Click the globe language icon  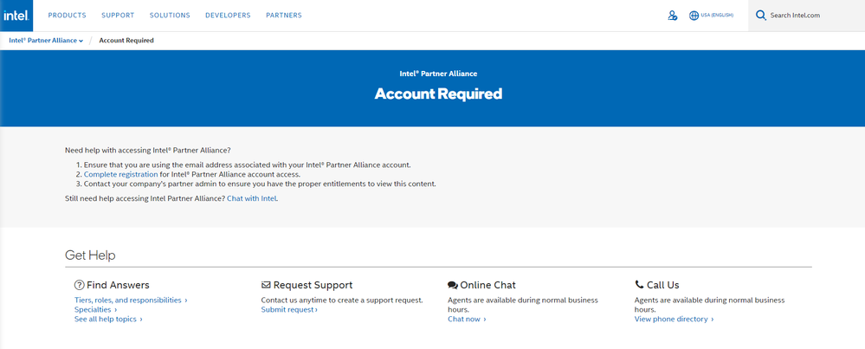click(694, 16)
